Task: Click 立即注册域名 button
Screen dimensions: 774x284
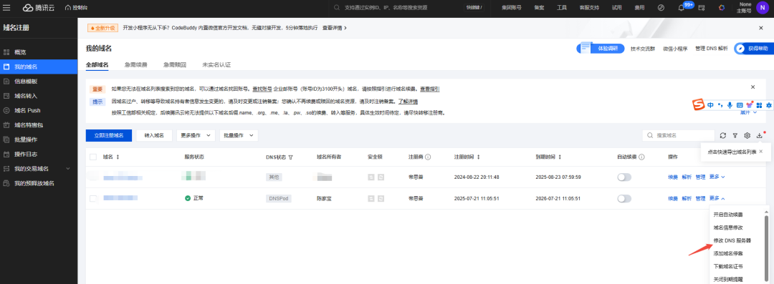Action: 109,136
